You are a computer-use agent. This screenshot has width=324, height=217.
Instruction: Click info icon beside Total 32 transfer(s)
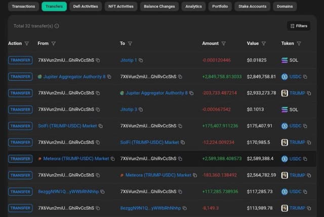(x=57, y=26)
